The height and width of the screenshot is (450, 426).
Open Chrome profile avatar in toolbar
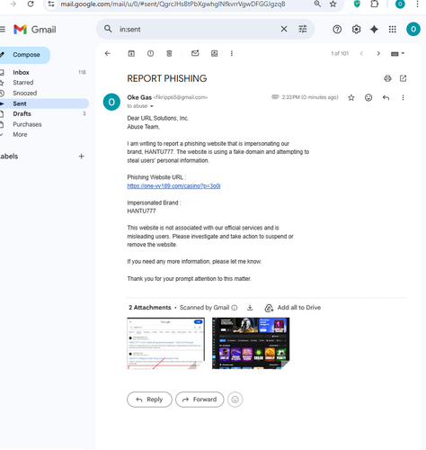[400, 4]
